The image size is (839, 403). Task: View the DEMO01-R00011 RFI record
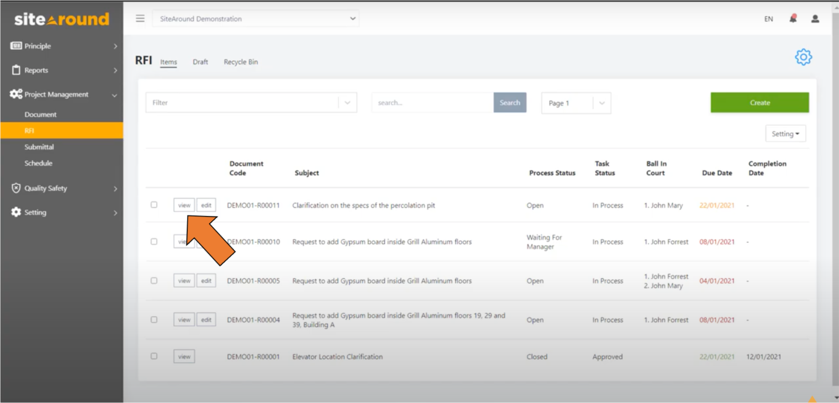click(x=183, y=204)
